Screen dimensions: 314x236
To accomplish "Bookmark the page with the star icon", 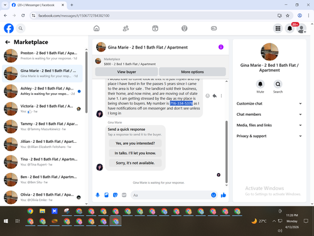I will tap(288, 16).
